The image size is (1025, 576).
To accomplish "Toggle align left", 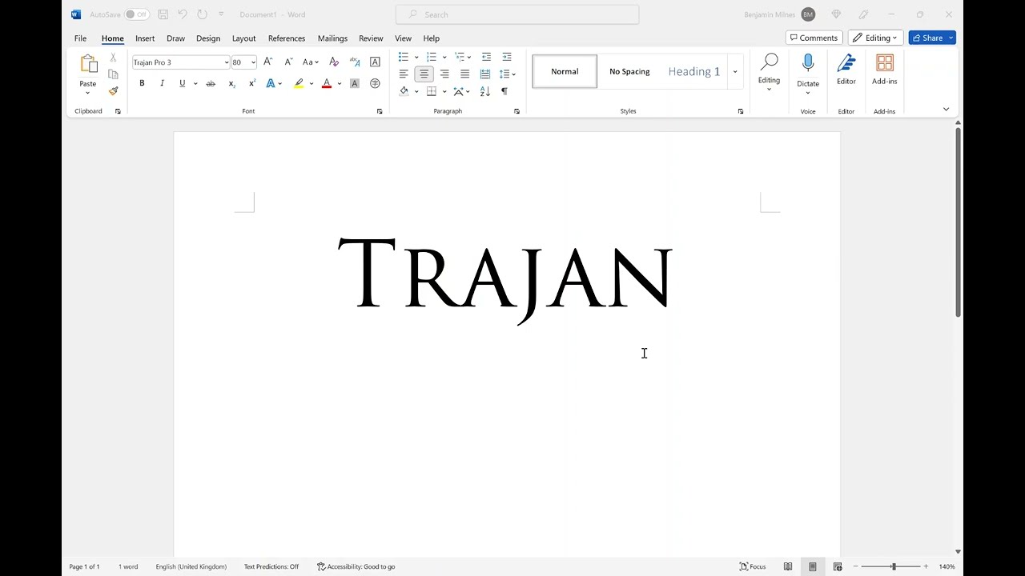I will point(404,74).
